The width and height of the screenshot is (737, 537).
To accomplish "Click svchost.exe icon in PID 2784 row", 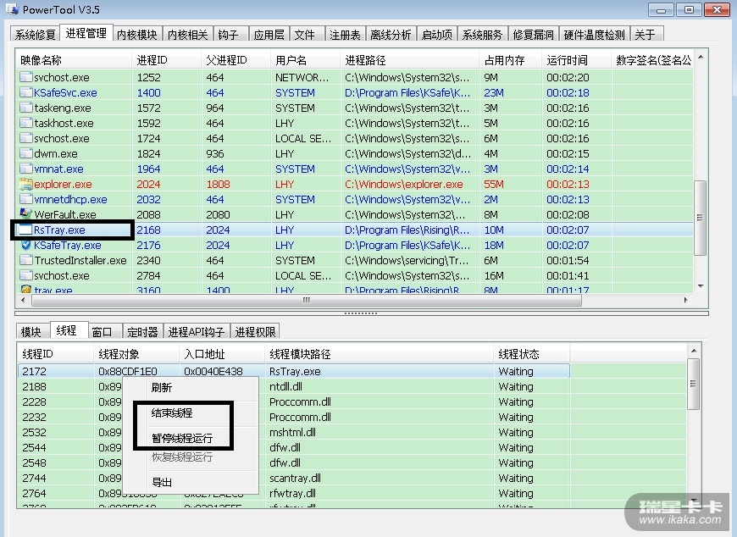I will pos(26,275).
